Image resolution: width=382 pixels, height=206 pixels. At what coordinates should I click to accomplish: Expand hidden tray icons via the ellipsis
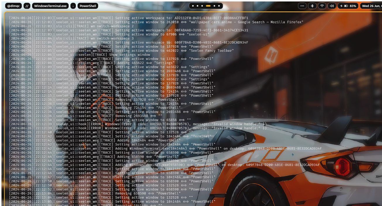[302, 6]
